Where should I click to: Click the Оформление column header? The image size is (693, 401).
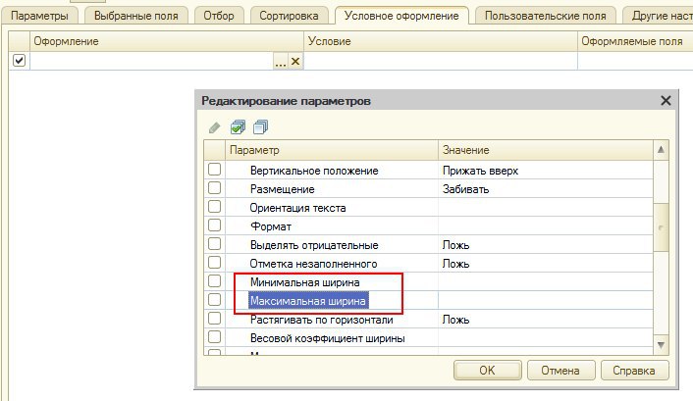point(167,41)
